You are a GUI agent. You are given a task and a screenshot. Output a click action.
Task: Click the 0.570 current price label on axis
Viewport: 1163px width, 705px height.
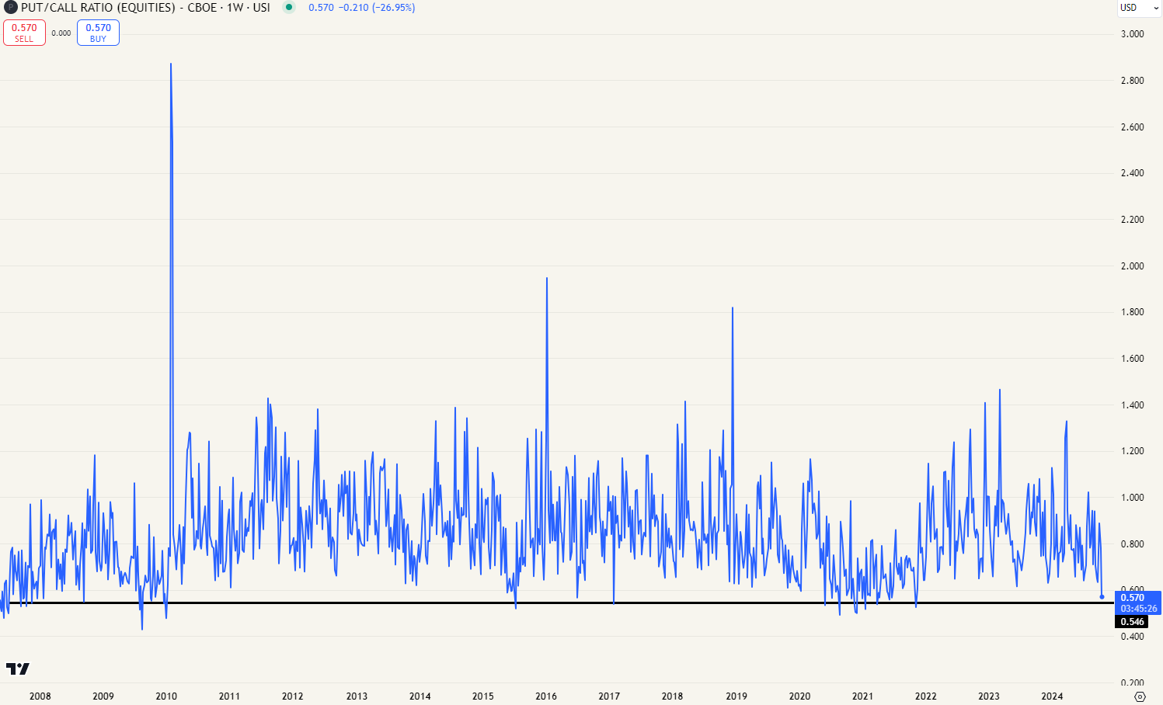coord(1133,598)
